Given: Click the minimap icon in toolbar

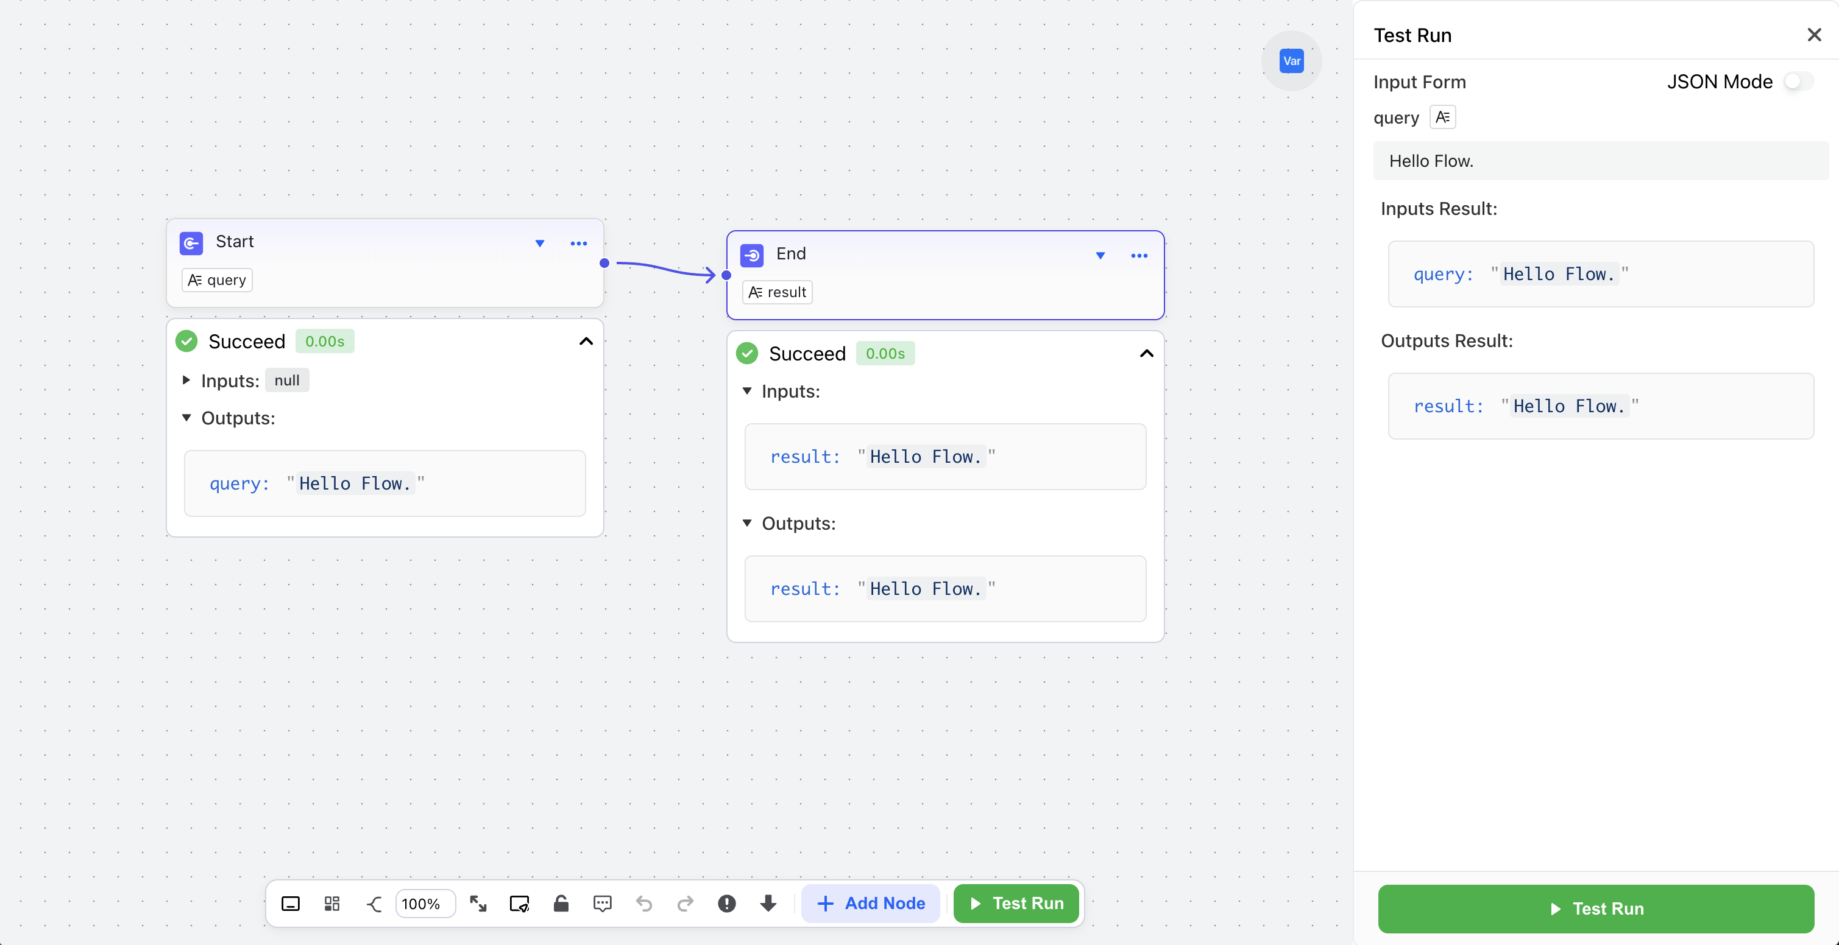Looking at the screenshot, I should [291, 904].
